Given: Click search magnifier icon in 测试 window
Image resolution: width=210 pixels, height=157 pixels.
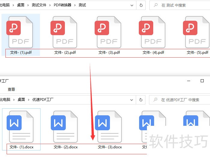Looking at the screenshot, I should [156, 5].
